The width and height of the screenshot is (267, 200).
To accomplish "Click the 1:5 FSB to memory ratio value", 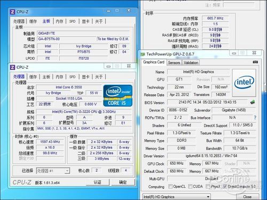I will [x=215, y=24].
